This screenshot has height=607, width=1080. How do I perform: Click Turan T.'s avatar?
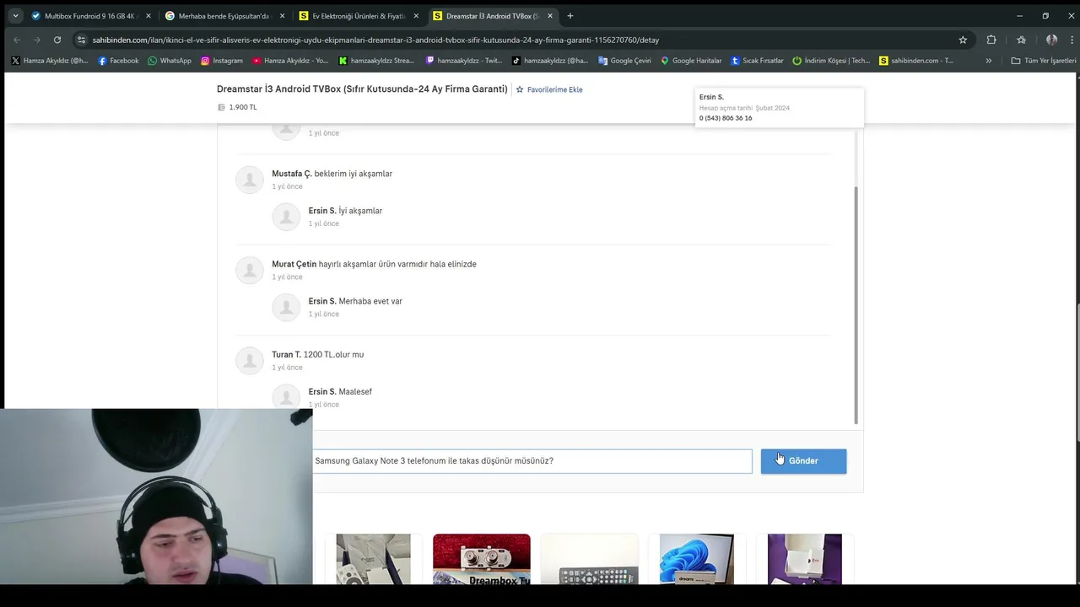pos(249,361)
